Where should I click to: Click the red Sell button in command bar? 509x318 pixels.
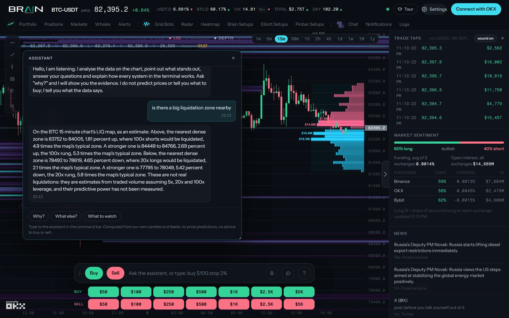tap(115, 273)
